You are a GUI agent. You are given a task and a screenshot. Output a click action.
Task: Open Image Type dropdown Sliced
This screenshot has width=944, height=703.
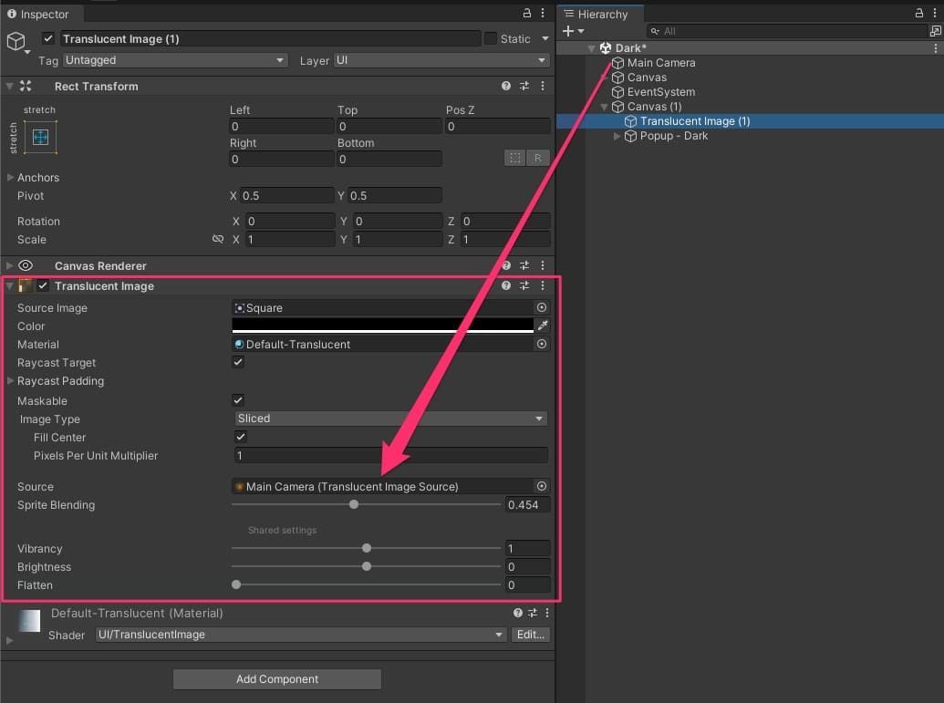390,419
